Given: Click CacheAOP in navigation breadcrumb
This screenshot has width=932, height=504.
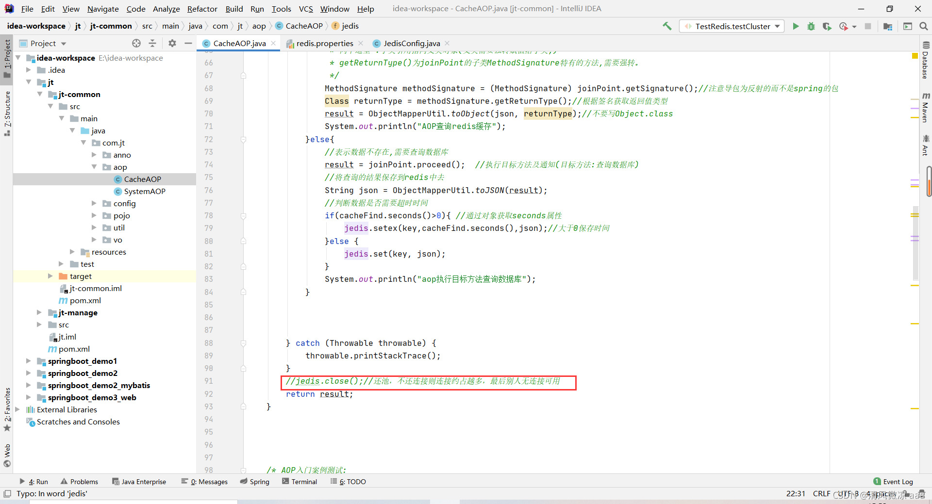Looking at the screenshot, I should [299, 26].
